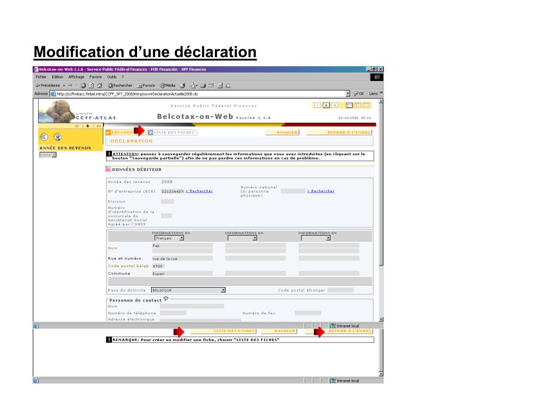
Task: Click the bottom Liste des fiches button
Action: pos(224,331)
